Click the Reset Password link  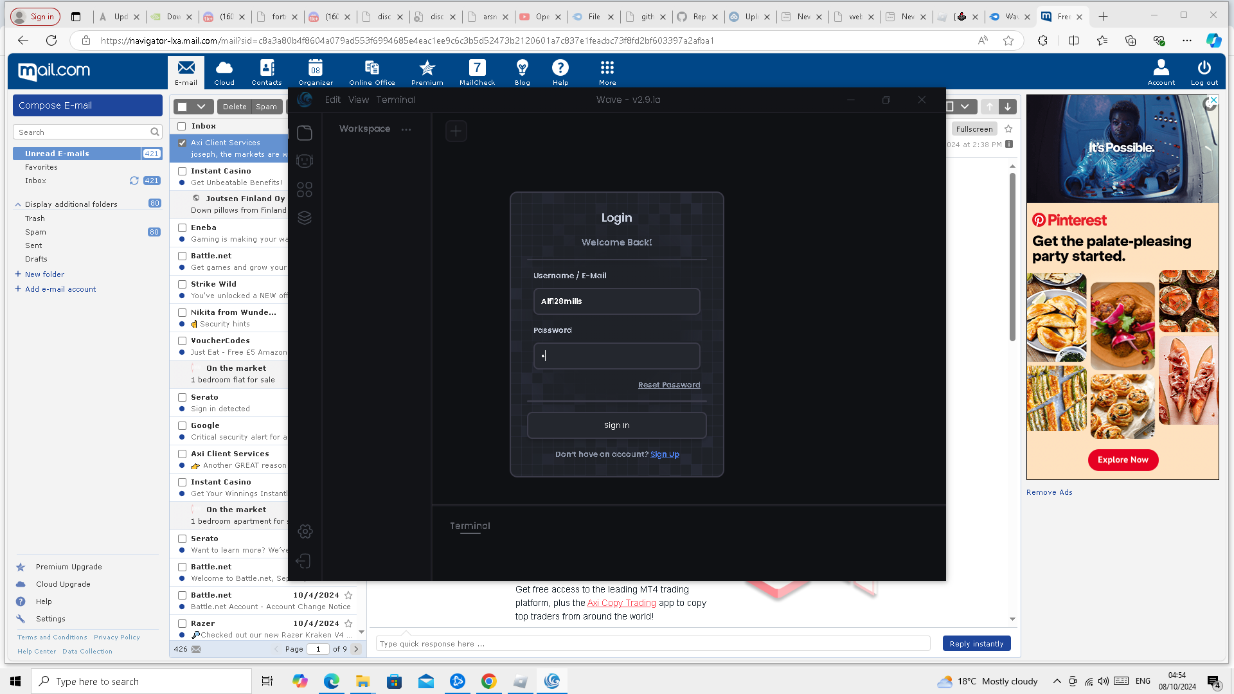[669, 385]
